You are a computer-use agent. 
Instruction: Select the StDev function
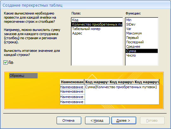142,24
